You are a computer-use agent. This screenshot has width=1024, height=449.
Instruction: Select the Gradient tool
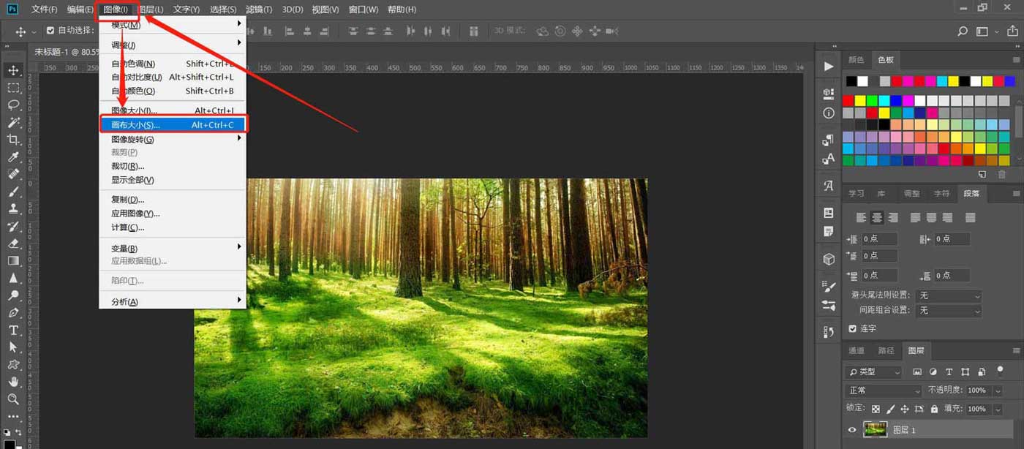(x=13, y=260)
